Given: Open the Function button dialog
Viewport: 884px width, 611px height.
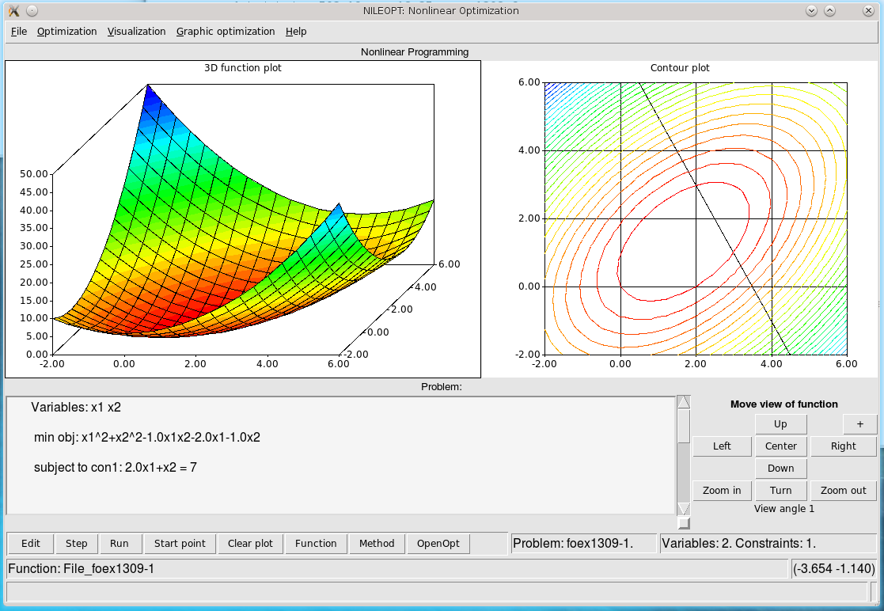Looking at the screenshot, I should [316, 544].
